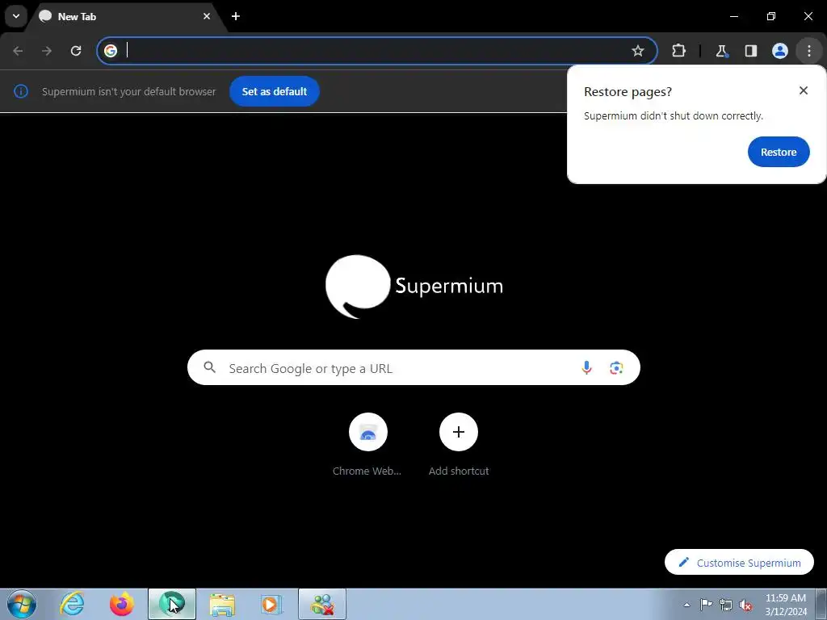
Task: Open Windows Media Player from taskbar
Action: coord(272,604)
